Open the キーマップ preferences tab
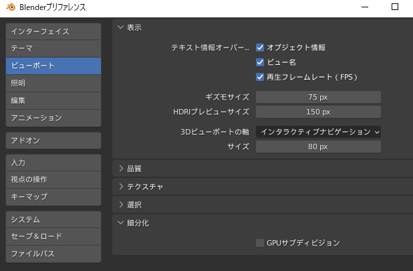The image size is (413, 271). pyautogui.click(x=53, y=197)
